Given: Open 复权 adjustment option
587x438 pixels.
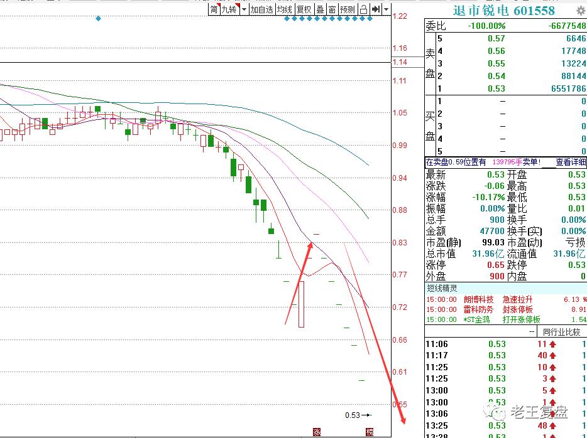Looking at the screenshot, I should 304,9.
